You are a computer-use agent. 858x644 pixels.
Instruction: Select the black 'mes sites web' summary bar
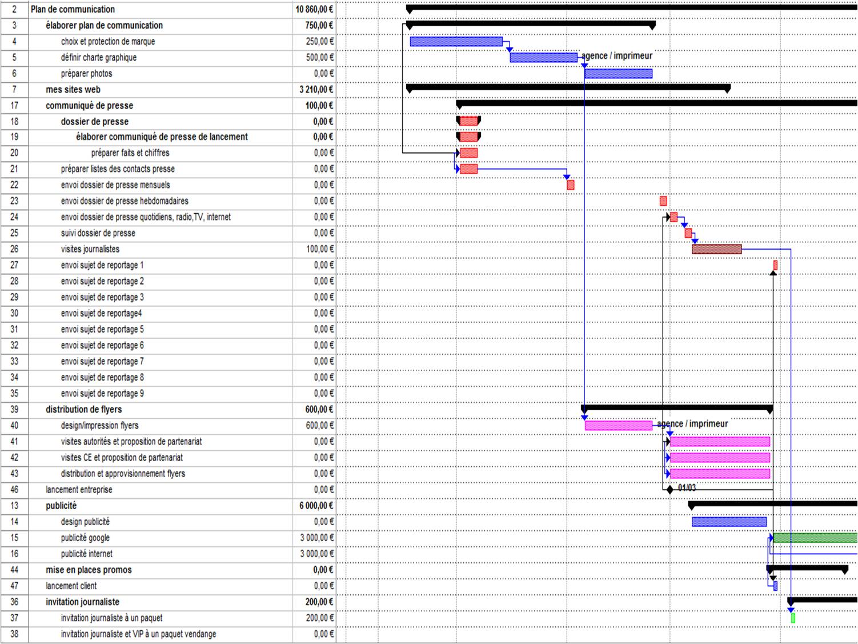point(568,87)
